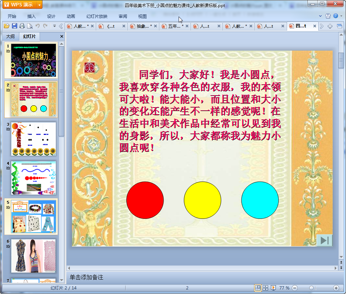Viewport: 346px width, 294px height.
Task: Undo the last action
Action: pos(38,26)
